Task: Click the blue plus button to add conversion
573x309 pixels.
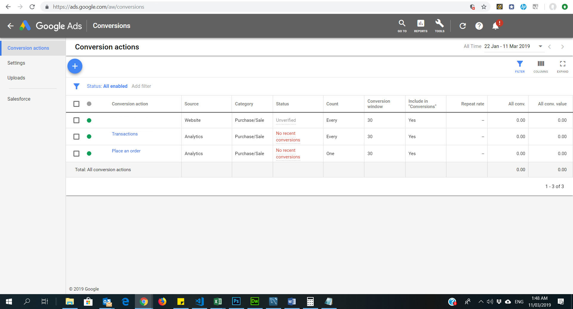Action: [x=75, y=66]
